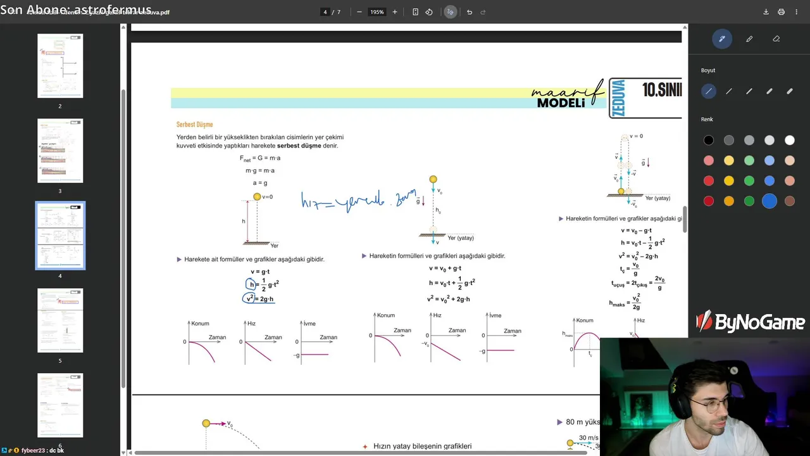Viewport: 810px width, 456px height.
Task: Click the 'Yer (yatay)' label under middle diagram
Action: tap(461, 238)
